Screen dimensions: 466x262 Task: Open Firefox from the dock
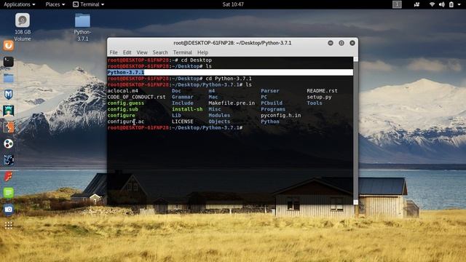pyautogui.click(x=8, y=45)
